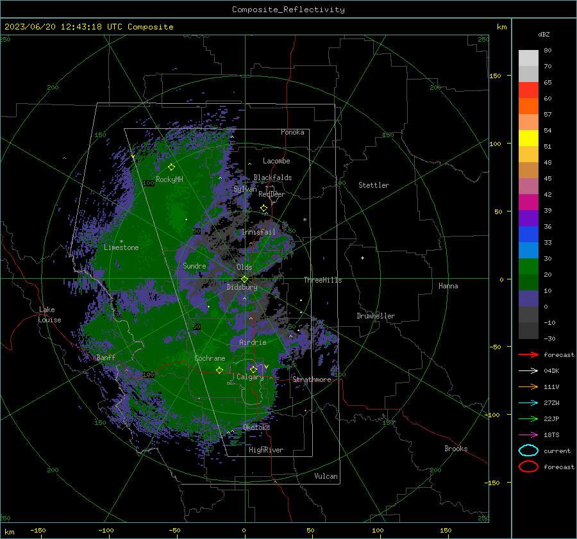Viewport: 577px width, 539px height.
Task: Click the red forecast ellipse icon
Action: click(528, 467)
